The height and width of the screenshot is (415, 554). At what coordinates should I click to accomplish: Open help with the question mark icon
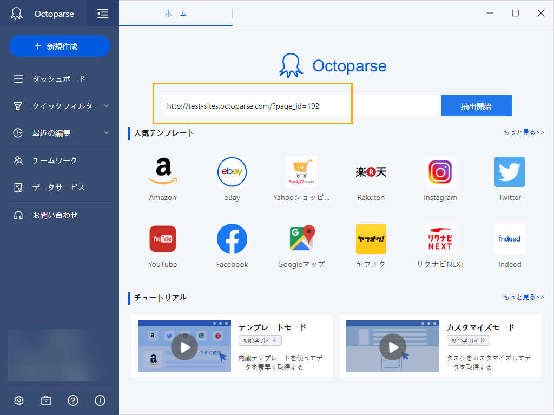[x=73, y=400]
